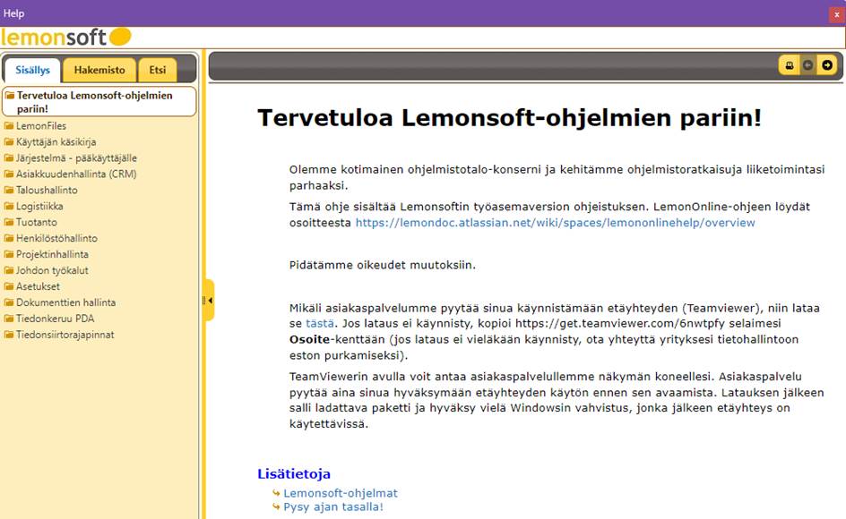Click the folder icon next to Taloushallinto

click(x=9, y=191)
